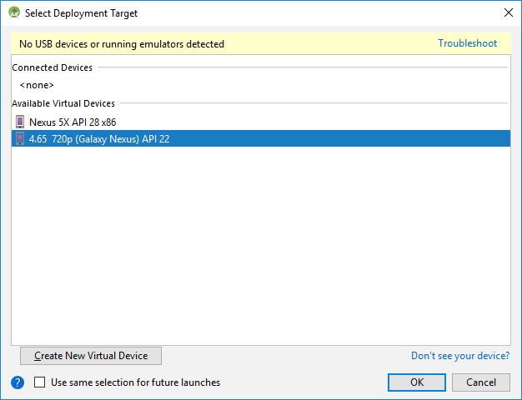522x400 pixels.
Task: Click the Connected Devices section header
Action: [53, 67]
